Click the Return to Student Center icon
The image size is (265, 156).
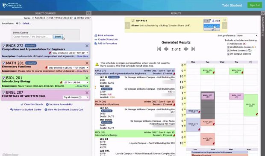tap(11, 109)
